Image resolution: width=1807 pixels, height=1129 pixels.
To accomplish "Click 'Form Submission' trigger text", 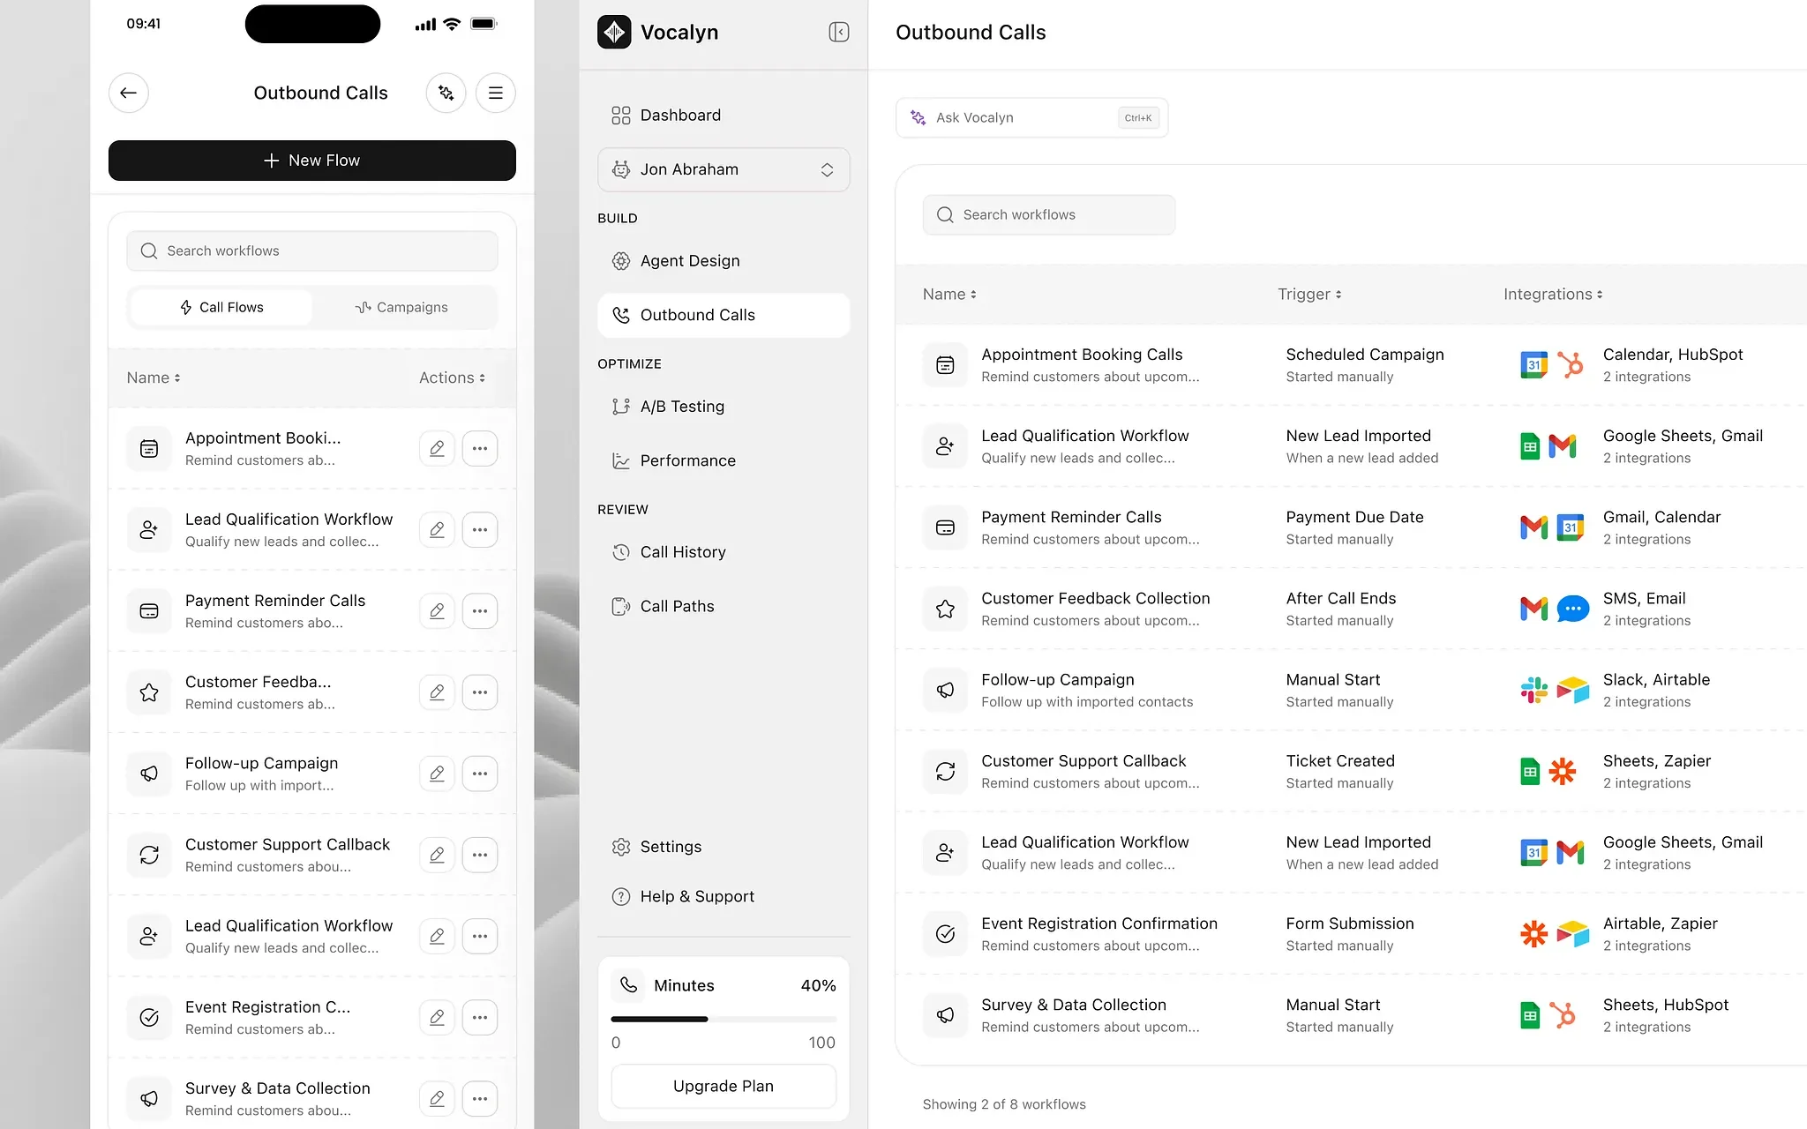I will 1350,923.
